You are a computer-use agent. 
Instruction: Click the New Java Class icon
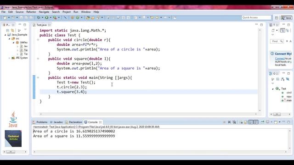point(78,17)
